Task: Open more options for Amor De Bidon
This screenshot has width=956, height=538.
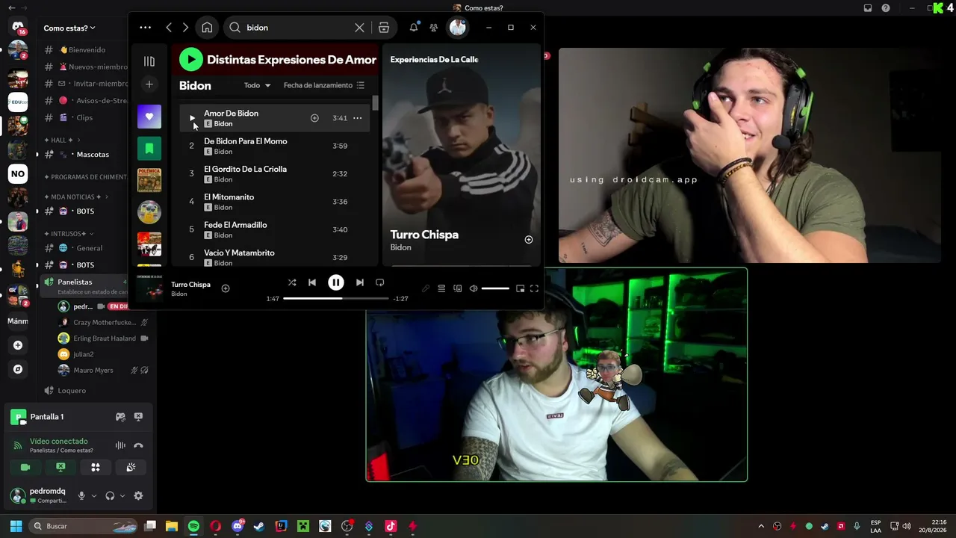Action: pyautogui.click(x=357, y=118)
